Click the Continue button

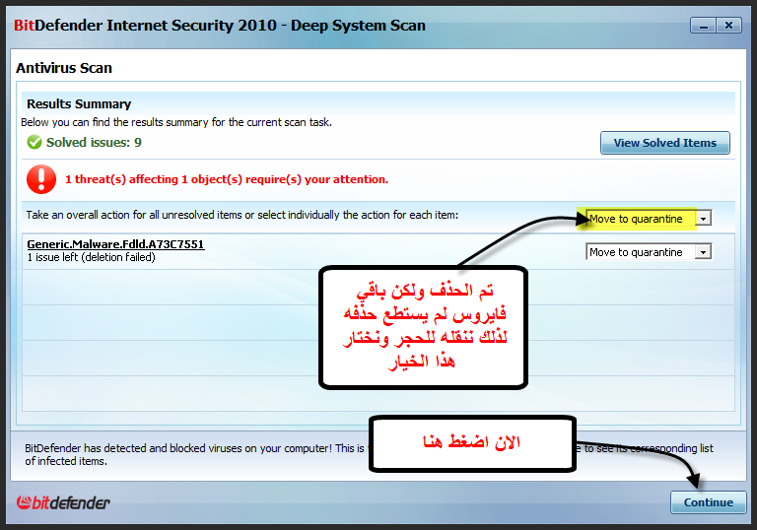[x=709, y=502]
